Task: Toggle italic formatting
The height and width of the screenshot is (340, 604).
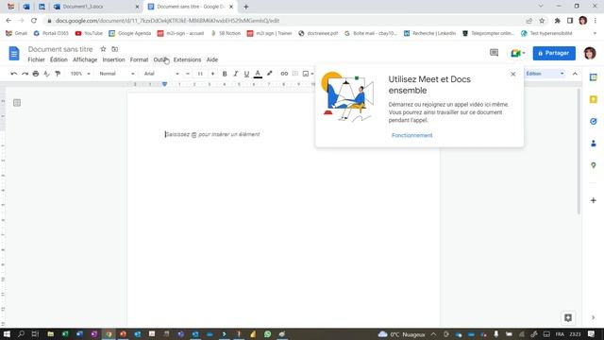Action: pos(235,74)
